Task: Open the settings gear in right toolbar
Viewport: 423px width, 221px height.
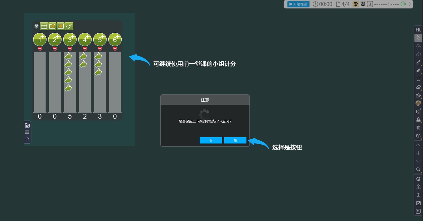Action: [x=418, y=136]
